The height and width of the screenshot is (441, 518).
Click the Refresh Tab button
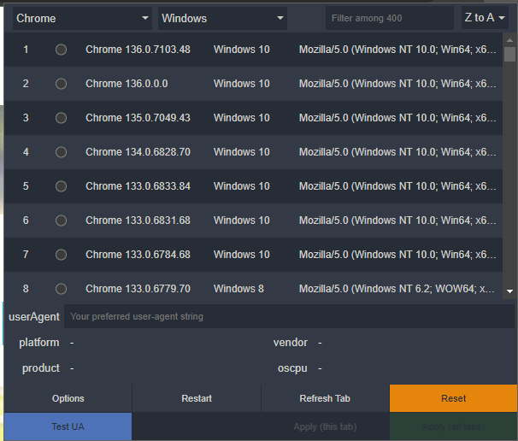tap(325, 398)
